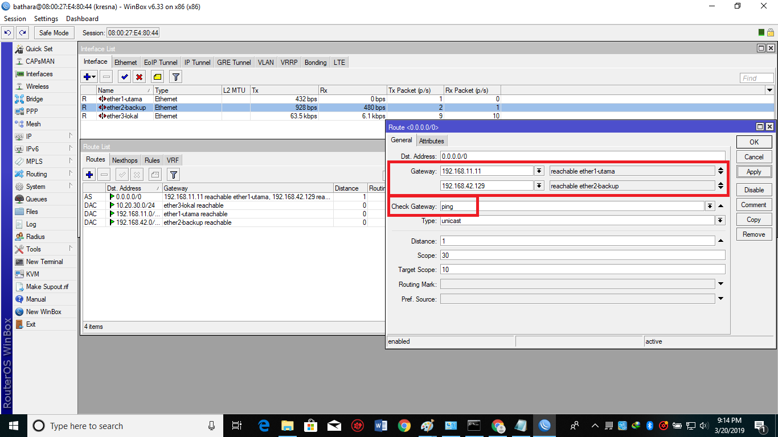Open the Dashboard menu
Screen dimensions: 778x437
pos(82,19)
